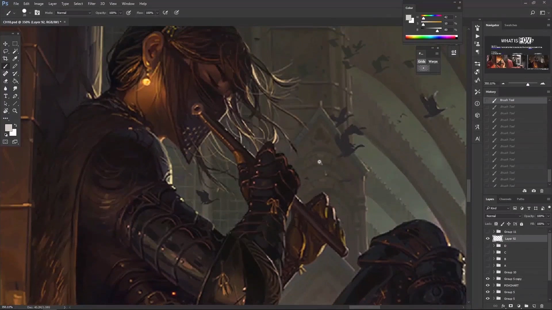
Task: Hide Layer 92 visibility eye
Action: (x=488, y=239)
